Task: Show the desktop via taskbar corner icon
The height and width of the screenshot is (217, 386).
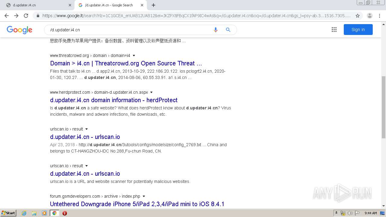Action: tap(383, 213)
